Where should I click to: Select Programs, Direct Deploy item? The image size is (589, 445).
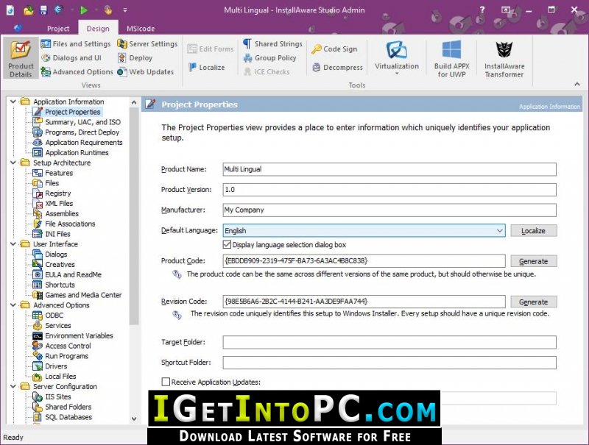pos(77,132)
